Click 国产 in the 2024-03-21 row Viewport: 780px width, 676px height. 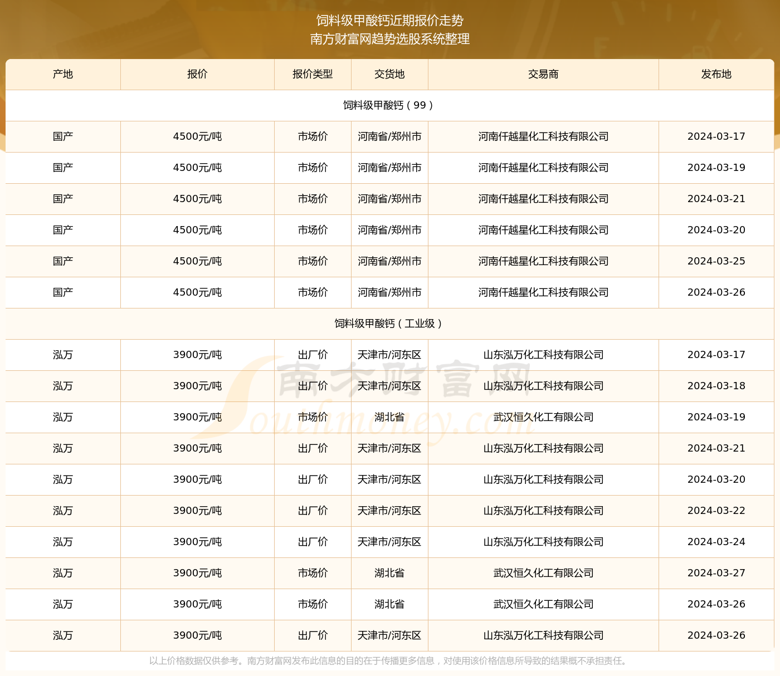click(x=63, y=199)
